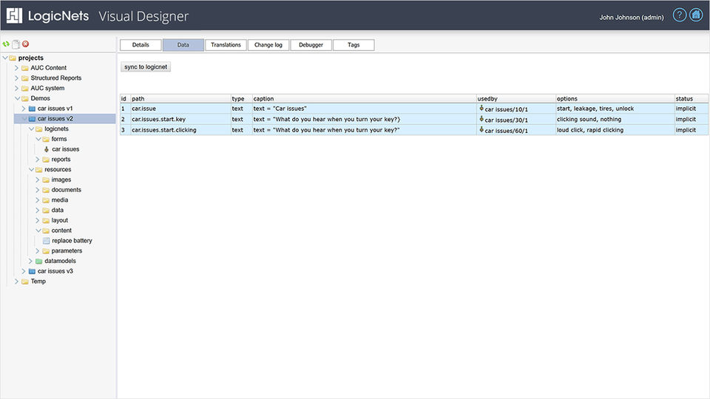This screenshot has width=710, height=399.
Task: Click the usedby column header
Action: [515, 98]
